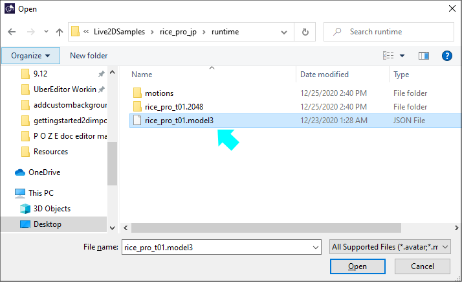
Task: Click the Search runtime field
Action: (389, 32)
